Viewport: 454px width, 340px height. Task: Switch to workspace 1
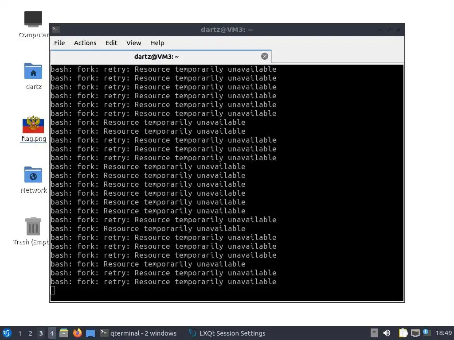pos(20,333)
